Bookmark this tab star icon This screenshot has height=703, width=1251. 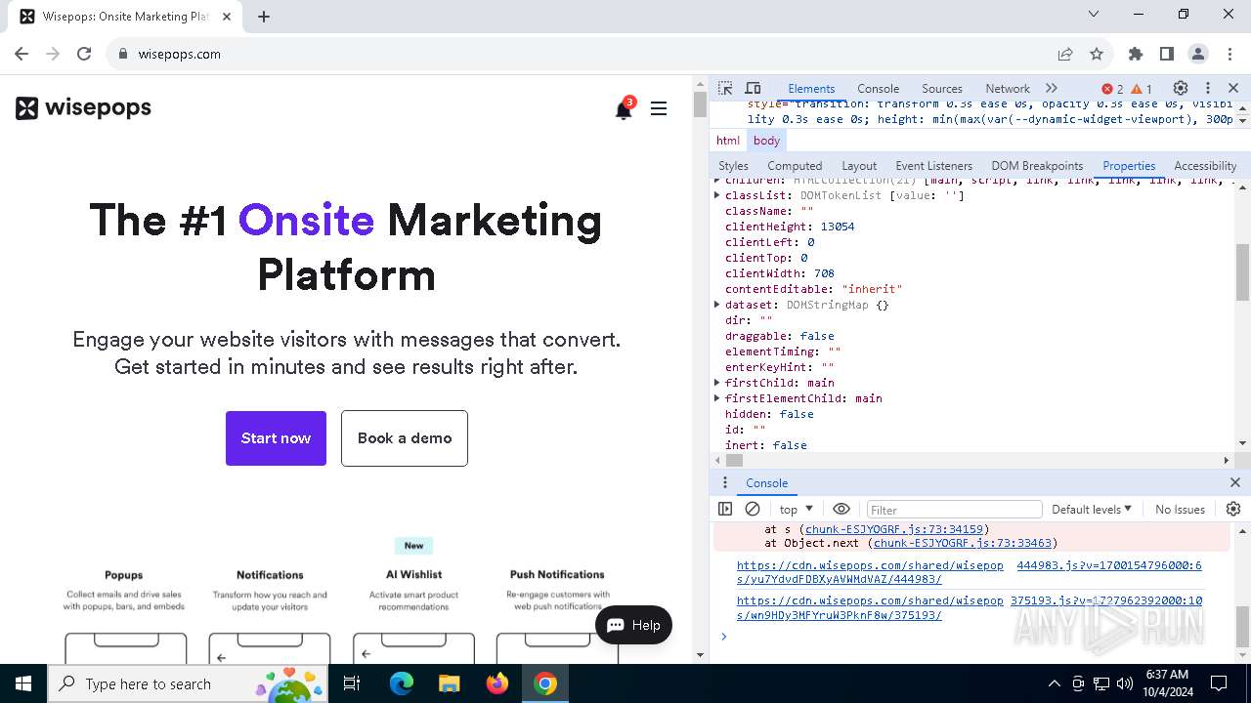1097,54
